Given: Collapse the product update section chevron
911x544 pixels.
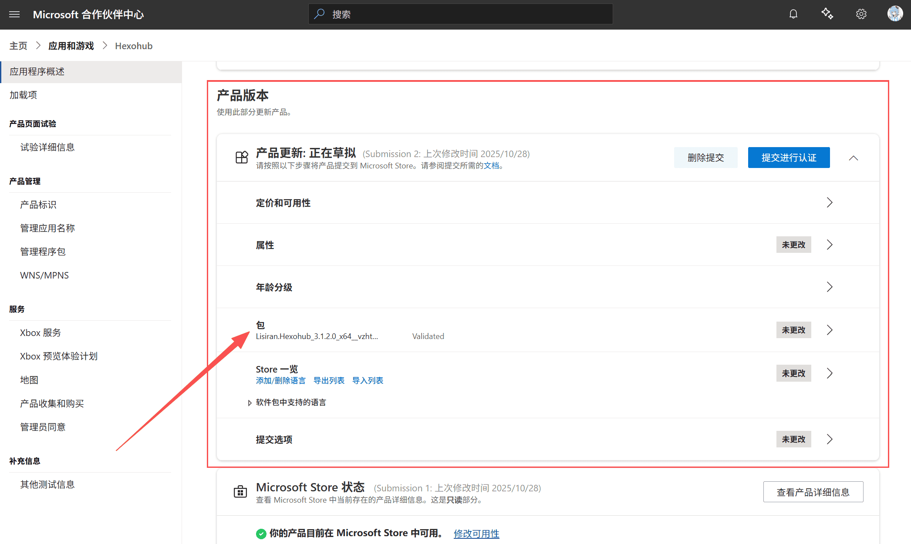Looking at the screenshot, I should [x=853, y=158].
